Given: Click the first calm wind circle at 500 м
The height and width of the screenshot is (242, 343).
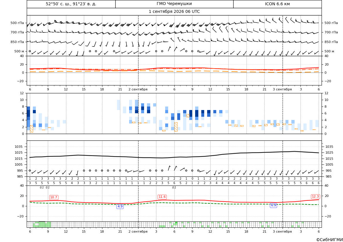Looking at the screenshot, I should click(x=30, y=51).
